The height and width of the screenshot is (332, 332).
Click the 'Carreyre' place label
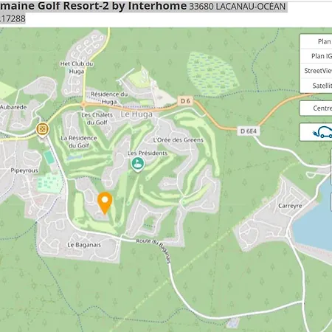pos(290,206)
